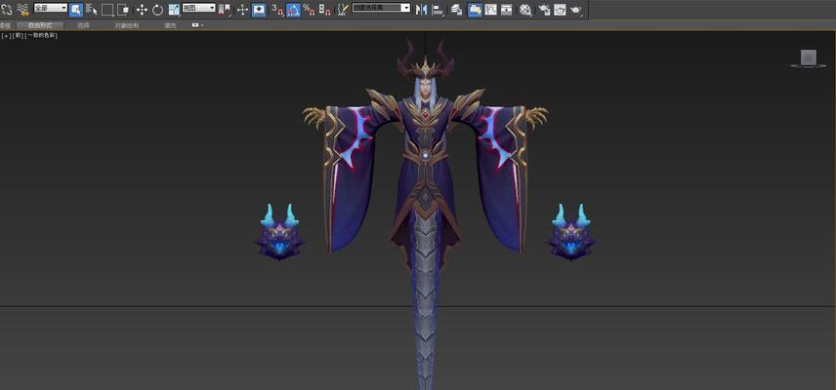836x390 pixels.
Task: Open the reference coordinate system dropdown
Action: (x=199, y=8)
